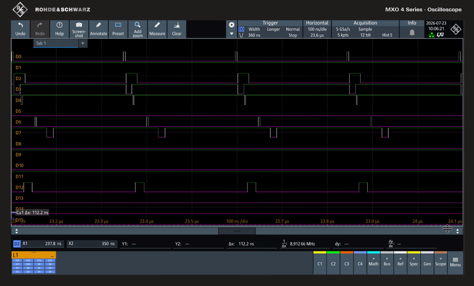This screenshot has height=286, width=474.
Task: Click the up-down arrows at bar's right
Action: (458, 231)
